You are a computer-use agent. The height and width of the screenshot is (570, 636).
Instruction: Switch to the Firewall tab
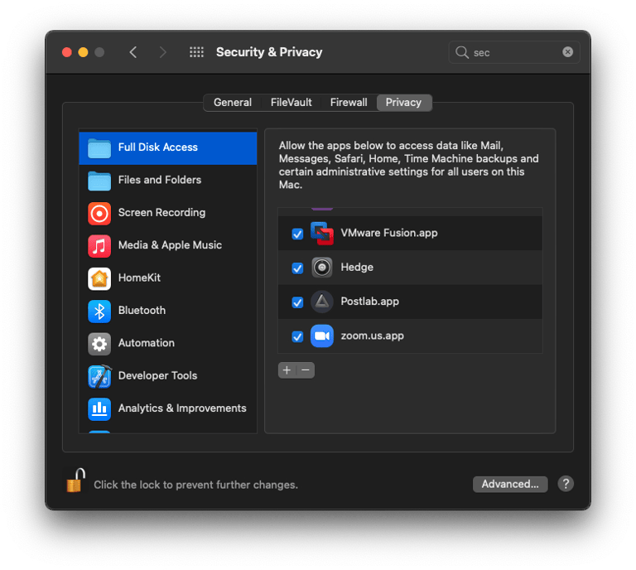[349, 103]
